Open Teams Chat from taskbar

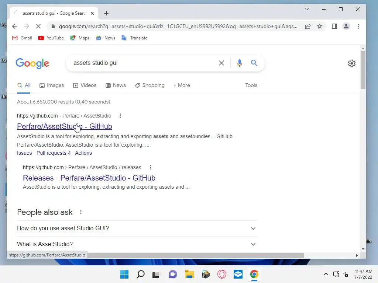click(x=173, y=274)
